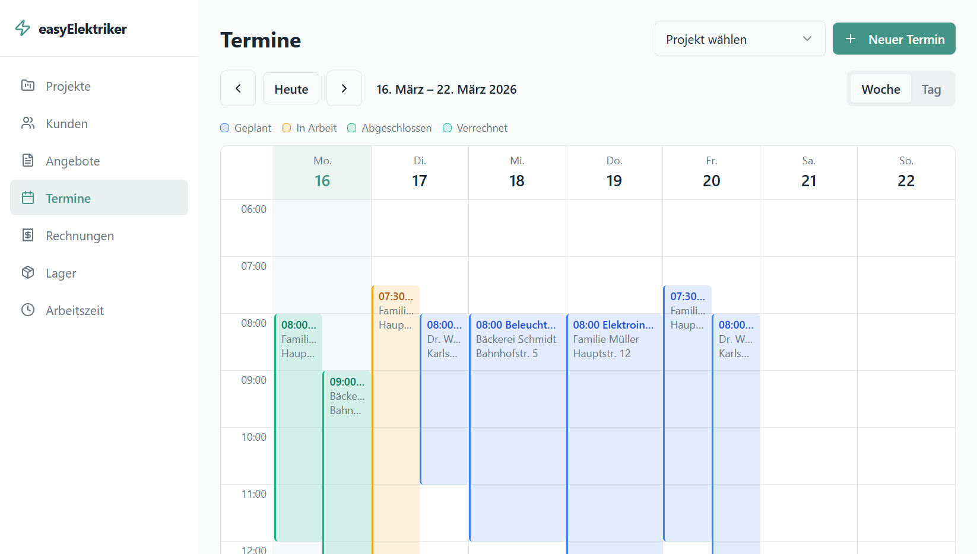Image resolution: width=977 pixels, height=554 pixels.
Task: Click the Angebote document icon
Action: [28, 160]
